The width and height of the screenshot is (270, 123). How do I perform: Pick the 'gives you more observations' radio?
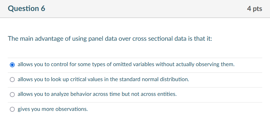click(12, 109)
